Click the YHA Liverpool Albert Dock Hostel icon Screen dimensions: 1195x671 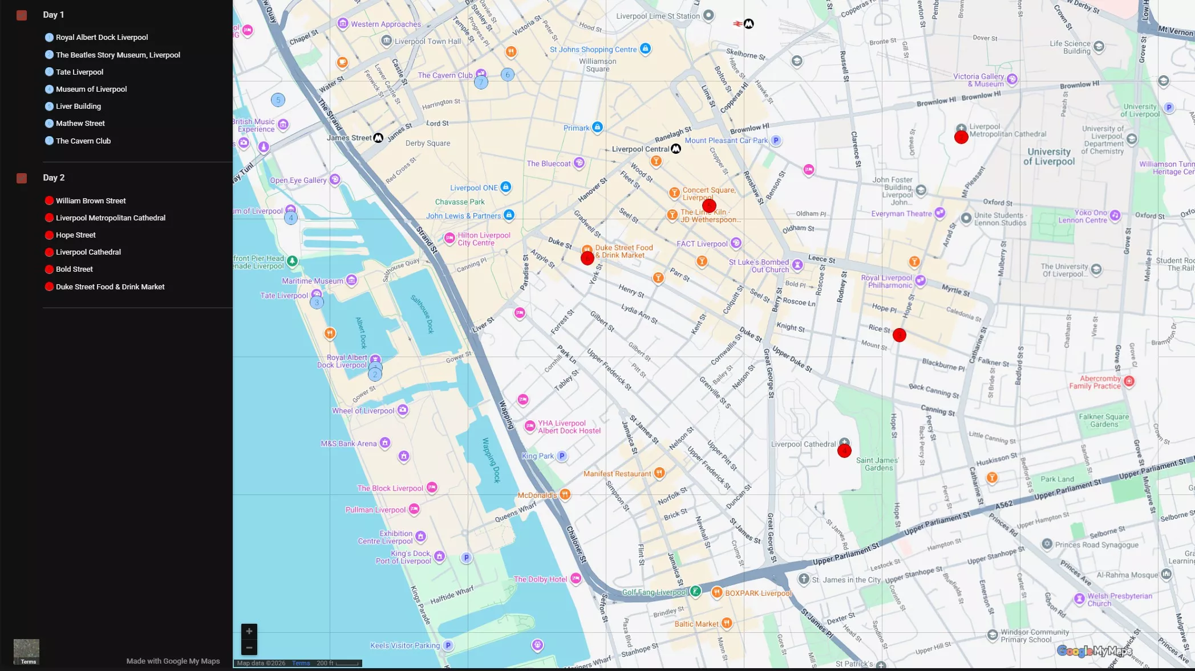coord(530,426)
